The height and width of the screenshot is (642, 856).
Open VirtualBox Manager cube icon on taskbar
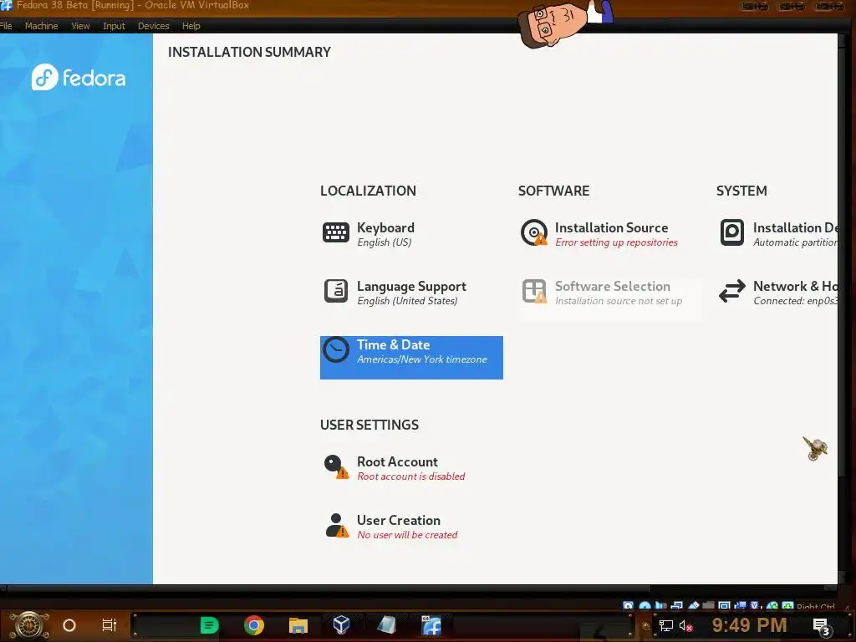click(341, 624)
